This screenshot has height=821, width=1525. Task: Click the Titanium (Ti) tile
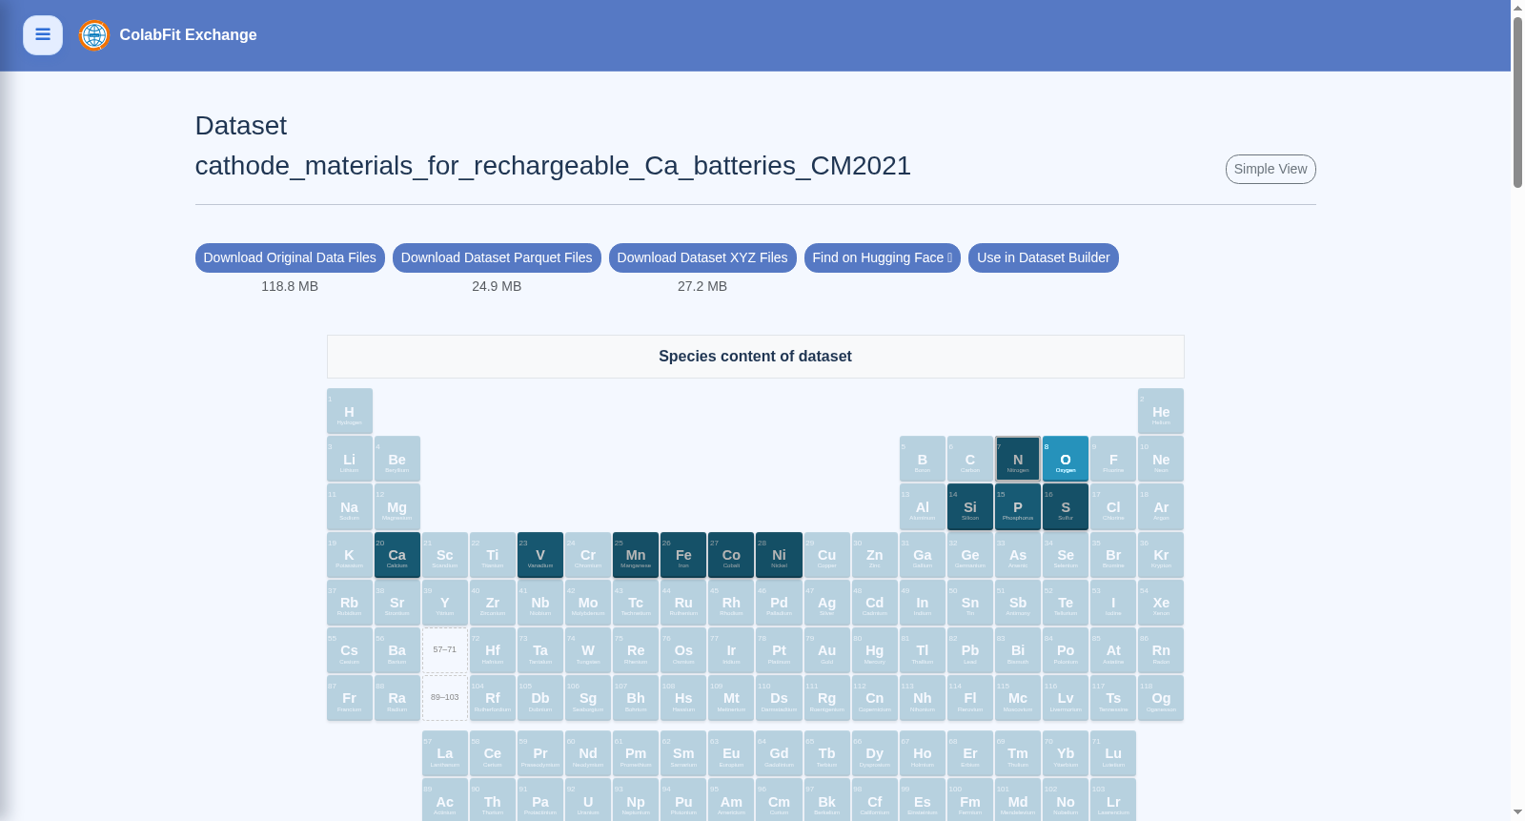[x=493, y=555]
